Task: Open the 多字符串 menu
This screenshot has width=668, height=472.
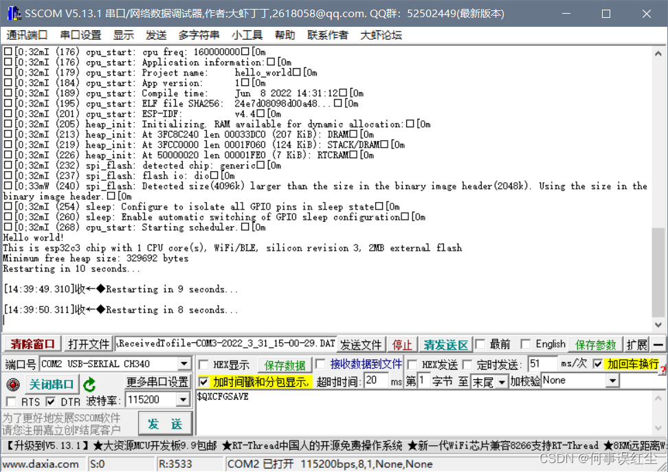Action: point(199,35)
